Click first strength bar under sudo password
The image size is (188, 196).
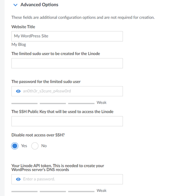click(x=25, y=103)
